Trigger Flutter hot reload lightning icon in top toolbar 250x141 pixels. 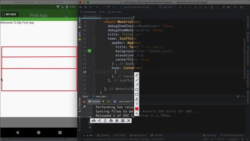(195, 7)
